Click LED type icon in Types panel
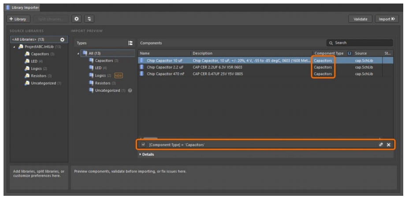 coord(91,68)
